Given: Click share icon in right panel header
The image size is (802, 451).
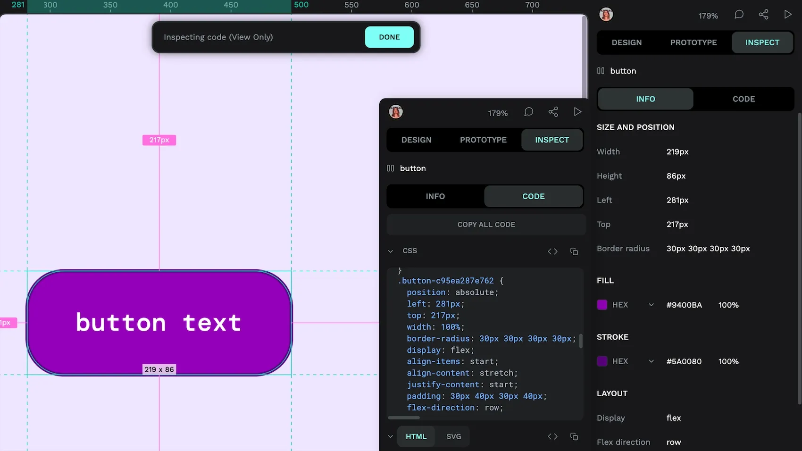Looking at the screenshot, I should pyautogui.click(x=763, y=15).
